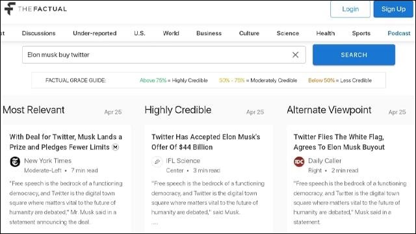The width and height of the screenshot is (416, 234).
Task: Click 'FACTUAL GRADE GUIDE:' label
Action: [75, 81]
